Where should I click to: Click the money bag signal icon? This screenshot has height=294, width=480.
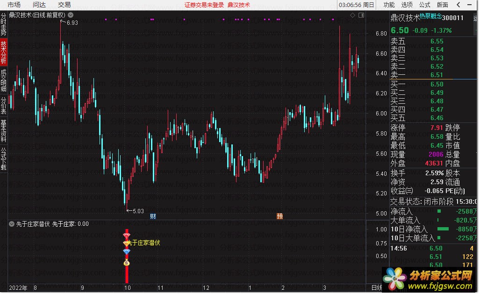click(x=127, y=262)
